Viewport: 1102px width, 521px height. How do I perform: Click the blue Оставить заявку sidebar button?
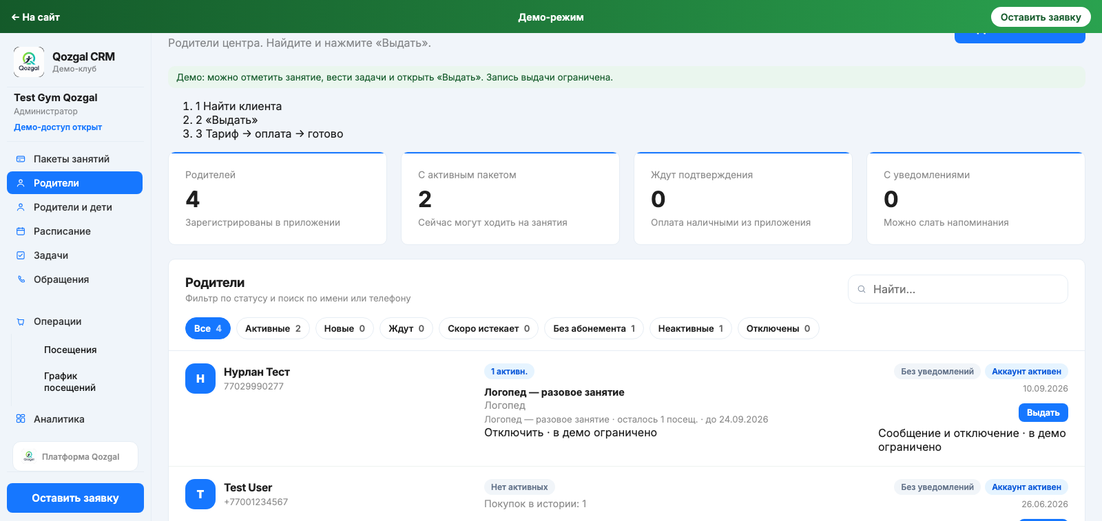pos(75,498)
